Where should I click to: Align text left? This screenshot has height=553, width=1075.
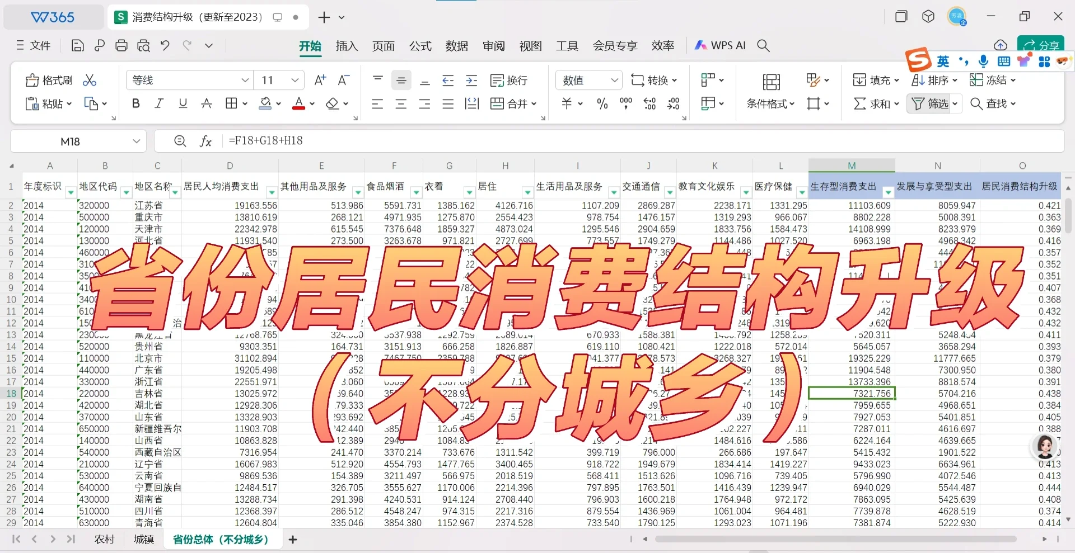[377, 103]
